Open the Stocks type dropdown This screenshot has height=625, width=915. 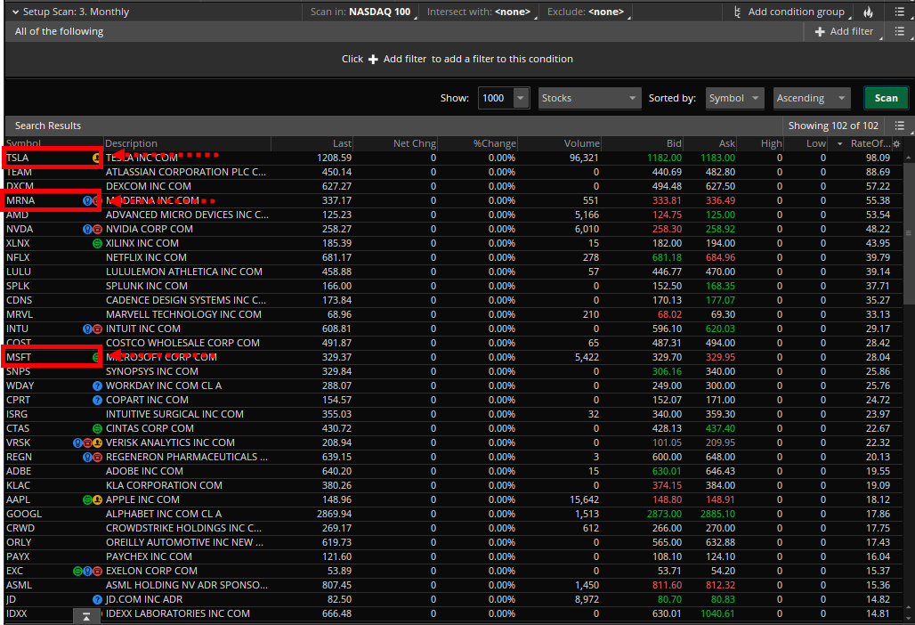[x=632, y=98]
